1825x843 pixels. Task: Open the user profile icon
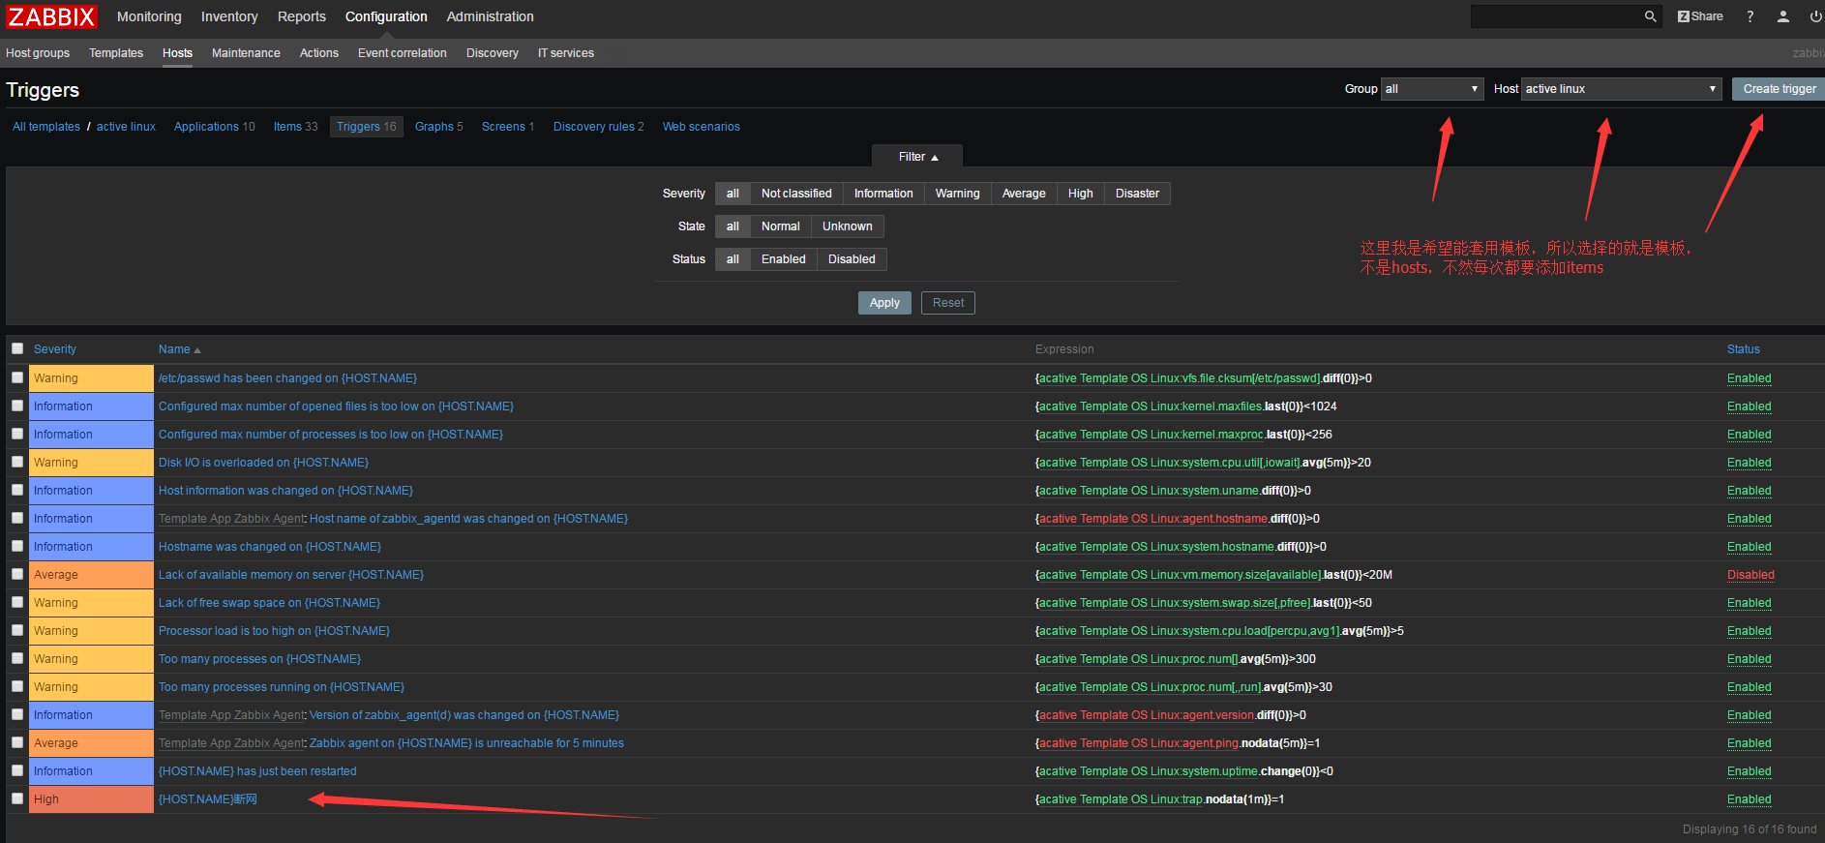click(1782, 16)
